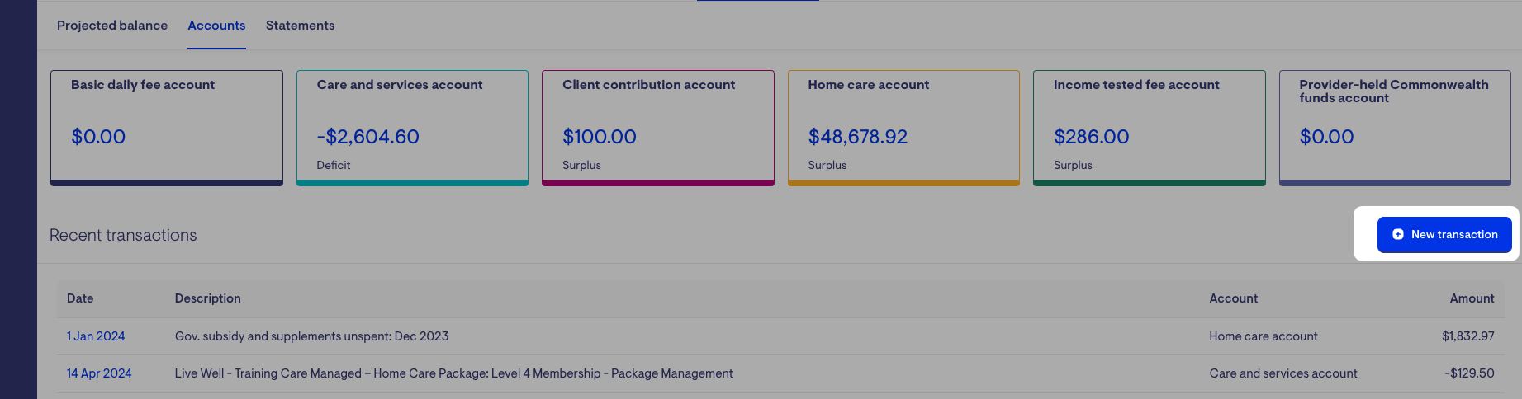The height and width of the screenshot is (399, 1522).
Task: Open the Projected balance tab
Action: click(x=112, y=26)
